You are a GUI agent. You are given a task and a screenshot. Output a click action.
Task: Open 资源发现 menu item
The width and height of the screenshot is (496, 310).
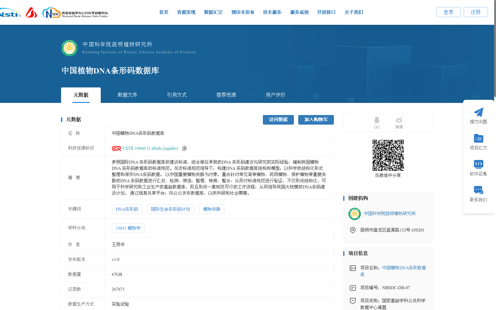pyautogui.click(x=186, y=12)
